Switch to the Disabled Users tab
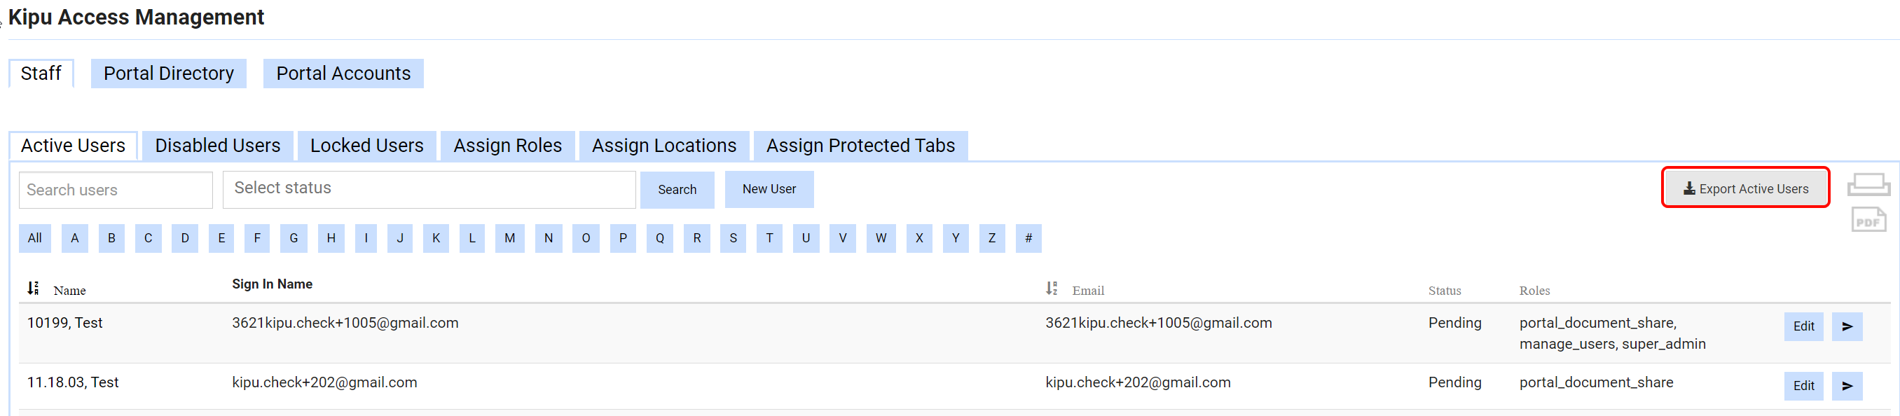 click(218, 146)
